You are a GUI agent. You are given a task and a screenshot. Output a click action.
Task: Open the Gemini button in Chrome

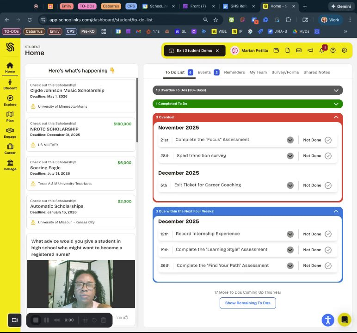(x=341, y=6)
